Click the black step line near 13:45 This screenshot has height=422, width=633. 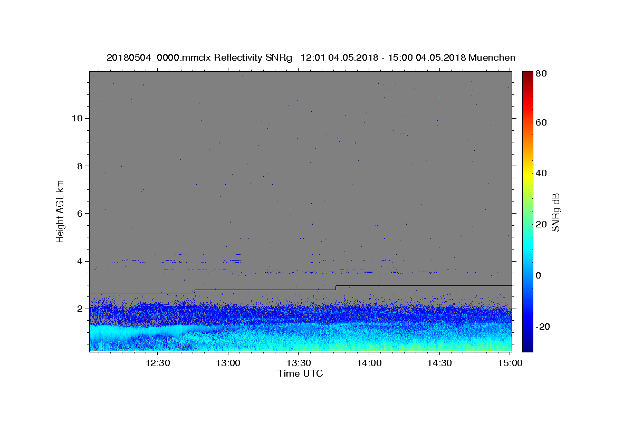(x=335, y=287)
